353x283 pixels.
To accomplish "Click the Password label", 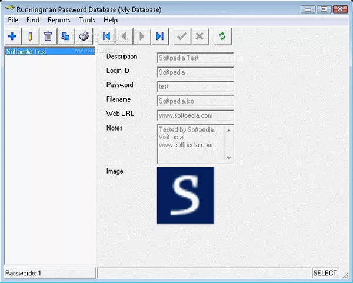I will [x=120, y=85].
